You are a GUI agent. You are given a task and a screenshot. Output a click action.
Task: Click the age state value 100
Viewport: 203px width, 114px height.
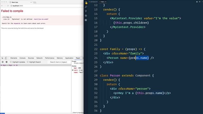click(79, 68)
